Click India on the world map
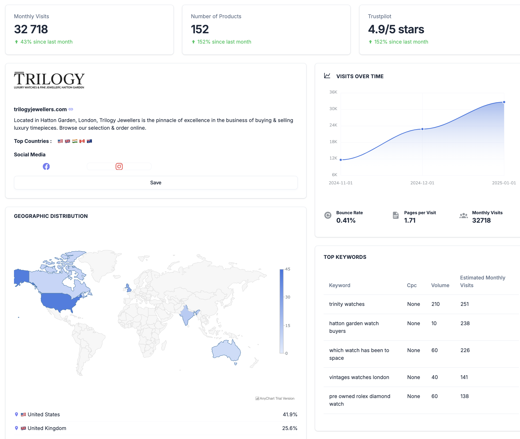The image size is (520, 439). coord(187,316)
